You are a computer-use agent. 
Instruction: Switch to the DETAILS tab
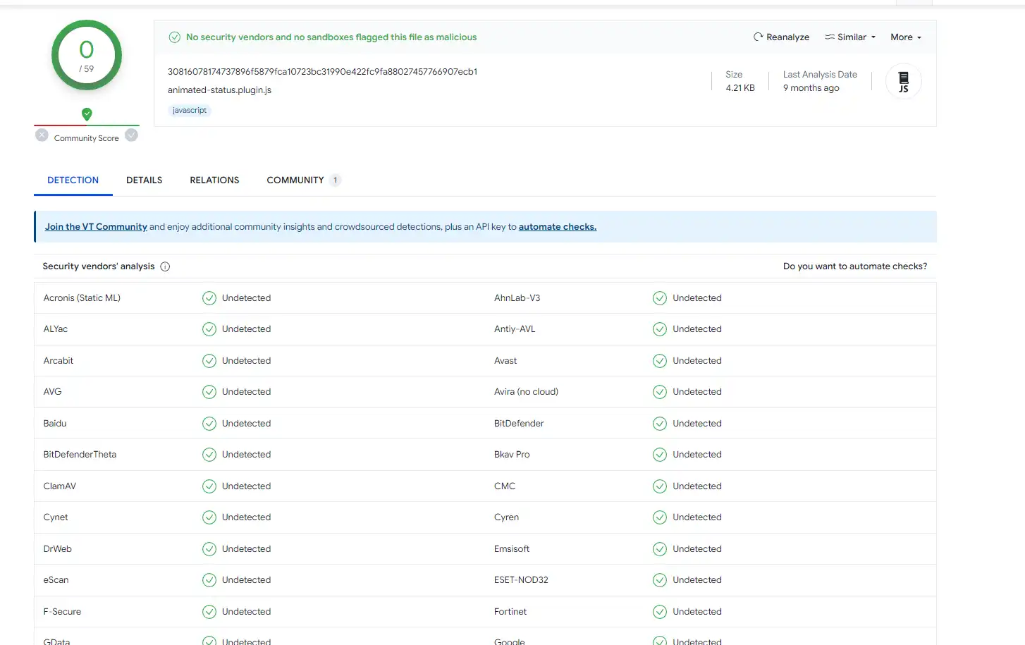point(145,180)
